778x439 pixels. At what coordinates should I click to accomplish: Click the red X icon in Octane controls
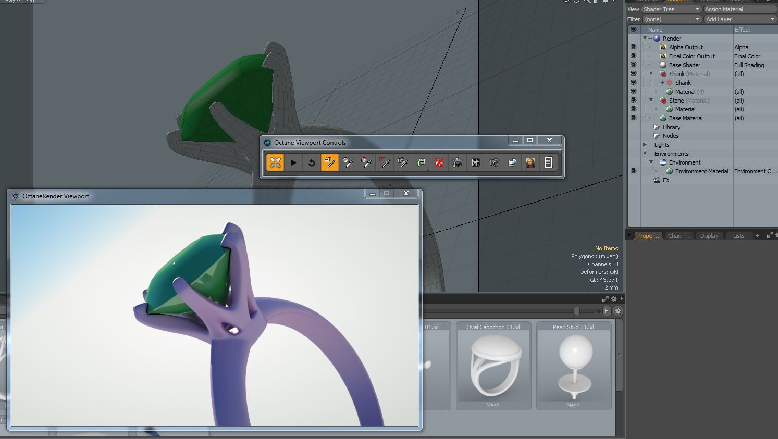coord(439,162)
